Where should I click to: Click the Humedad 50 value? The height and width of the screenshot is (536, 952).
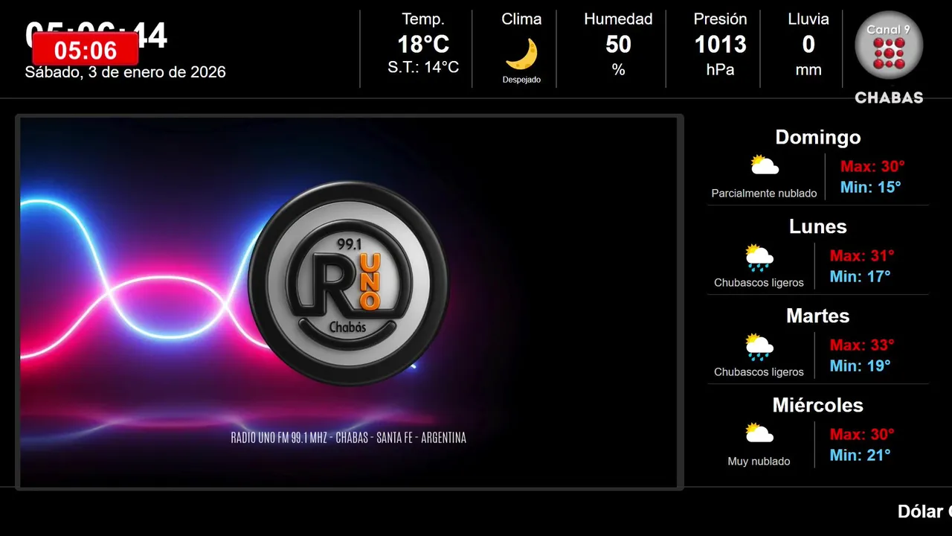618,45
